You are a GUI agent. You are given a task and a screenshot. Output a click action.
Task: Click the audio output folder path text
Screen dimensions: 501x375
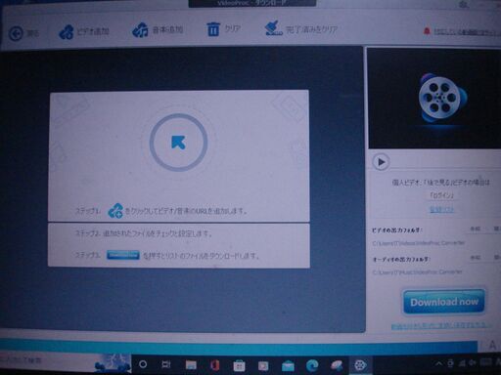click(417, 271)
